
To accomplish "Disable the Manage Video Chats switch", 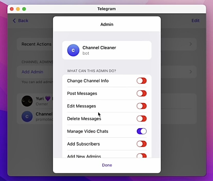I will pyautogui.click(x=141, y=131).
